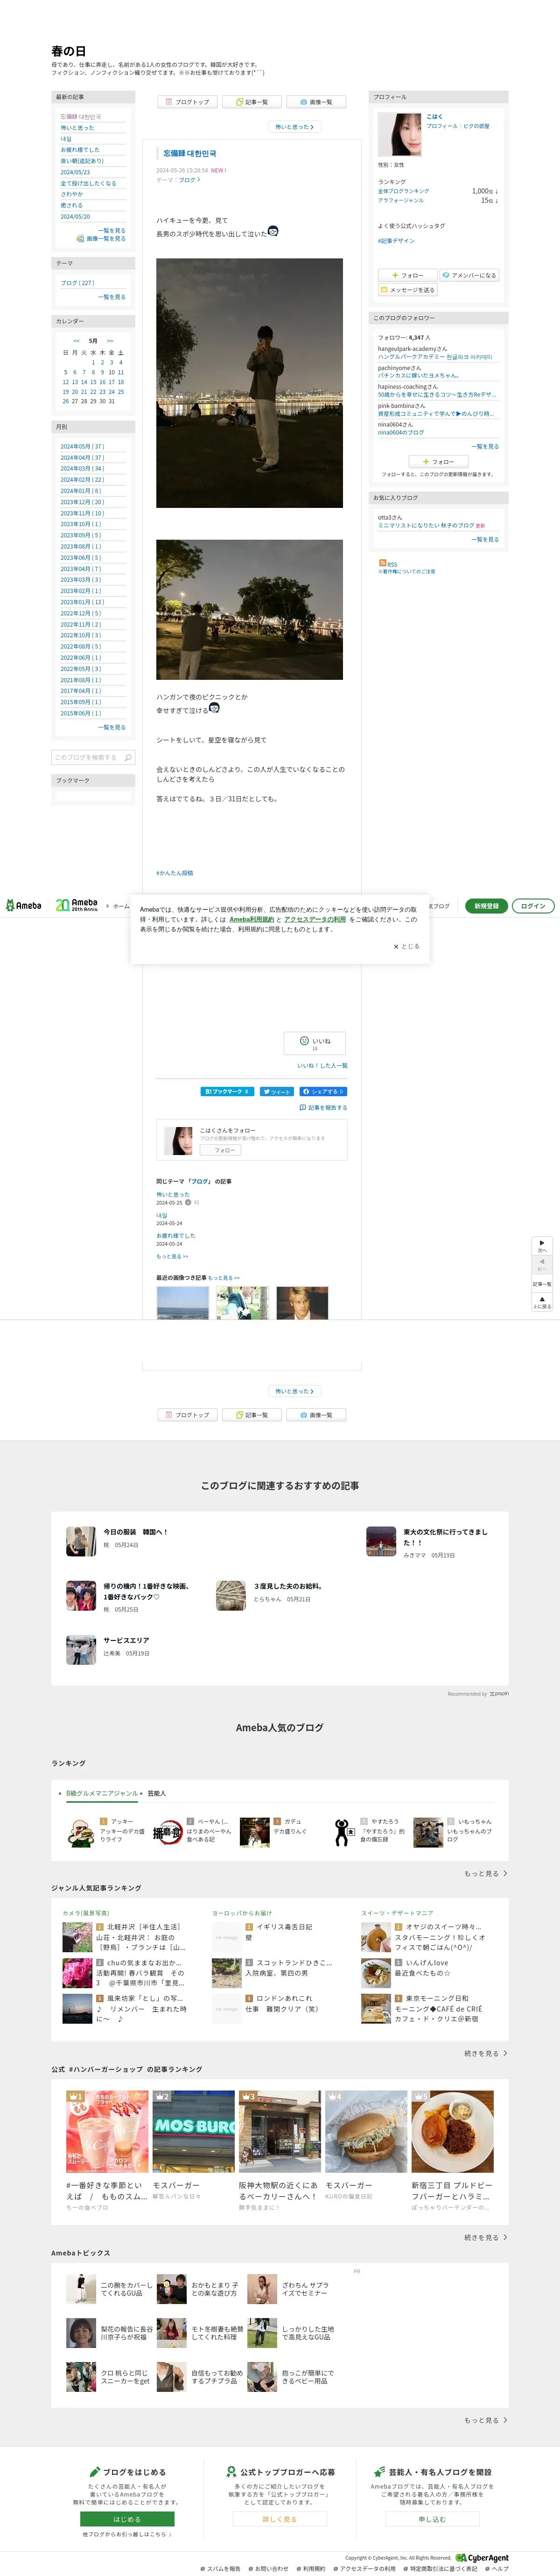Close the cookie notice with とじる

click(407, 946)
